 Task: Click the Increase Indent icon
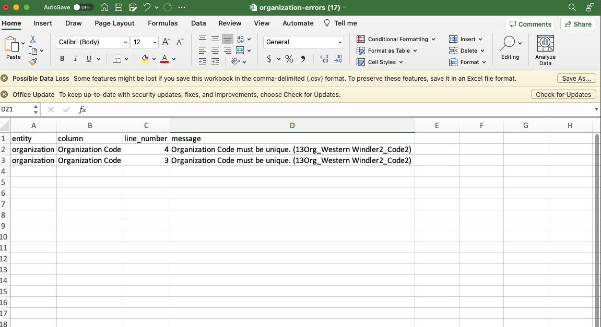point(215,61)
